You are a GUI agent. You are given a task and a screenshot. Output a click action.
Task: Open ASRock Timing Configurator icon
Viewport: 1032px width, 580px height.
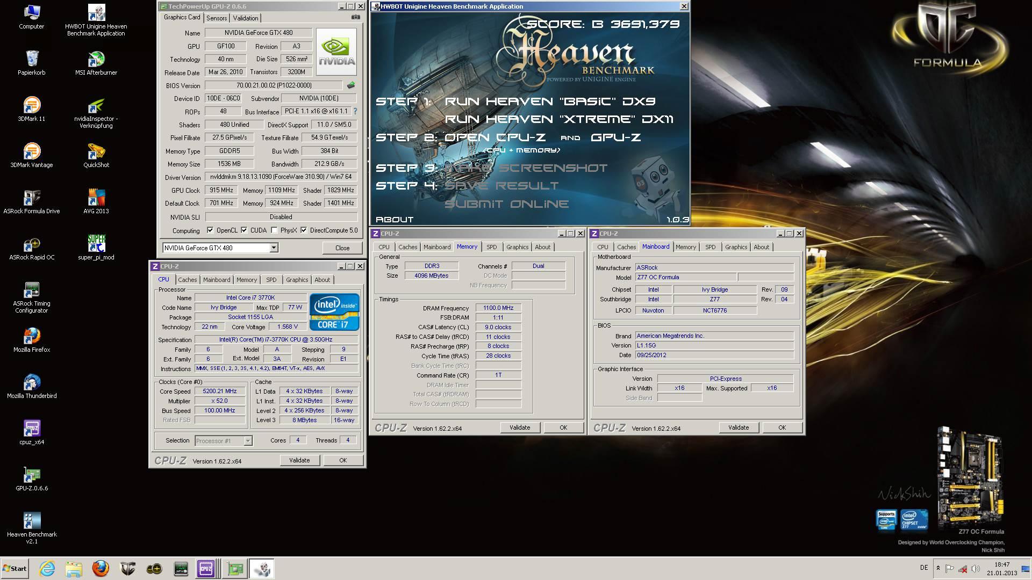[x=31, y=298]
